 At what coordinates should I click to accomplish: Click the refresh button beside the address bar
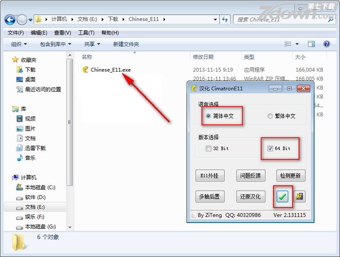[225, 20]
